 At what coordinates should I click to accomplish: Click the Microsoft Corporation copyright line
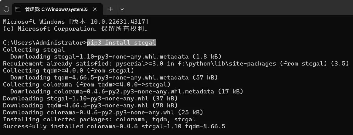(x=76, y=29)
